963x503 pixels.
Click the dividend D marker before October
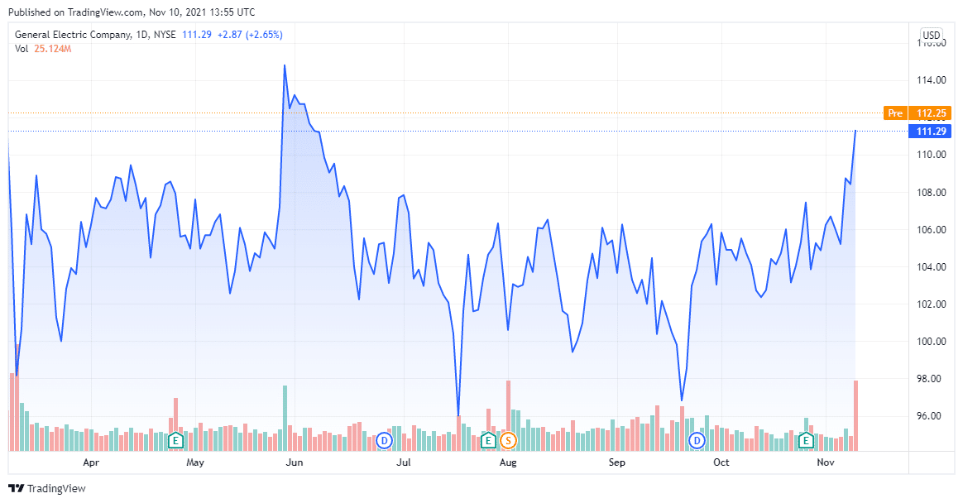click(x=697, y=440)
